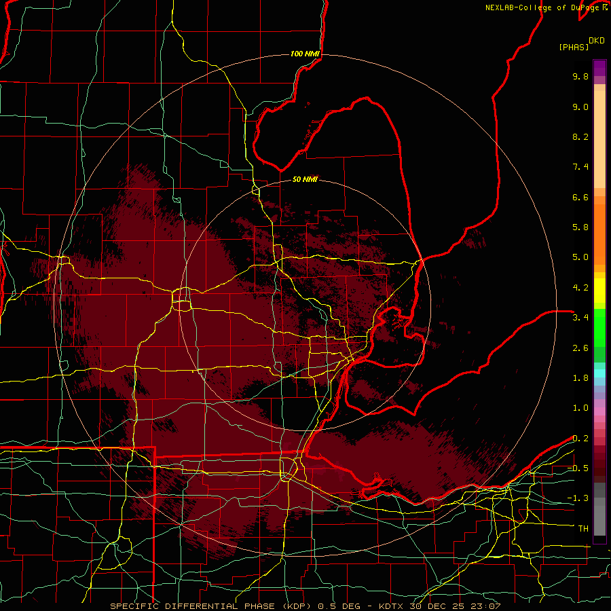Click the TH threshold label
Viewport: 611px width, 611px height.
pyautogui.click(x=583, y=529)
